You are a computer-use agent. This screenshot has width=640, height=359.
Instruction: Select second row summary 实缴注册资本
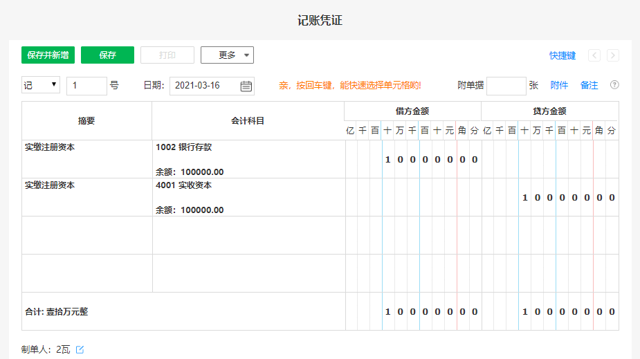pyautogui.click(x=50, y=185)
